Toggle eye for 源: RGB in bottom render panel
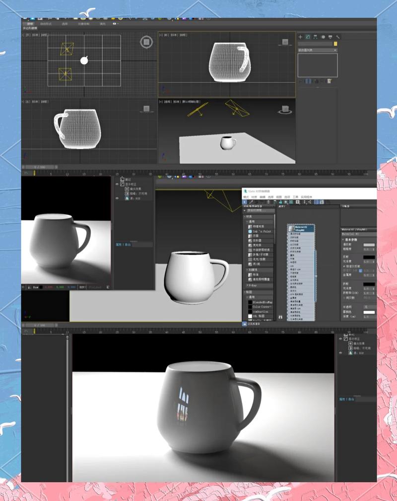Image resolution: width=397 pixels, height=501 pixels. click(340, 353)
